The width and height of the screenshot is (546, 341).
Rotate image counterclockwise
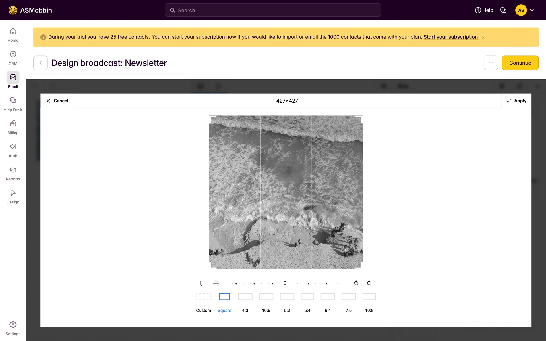[x=356, y=283]
